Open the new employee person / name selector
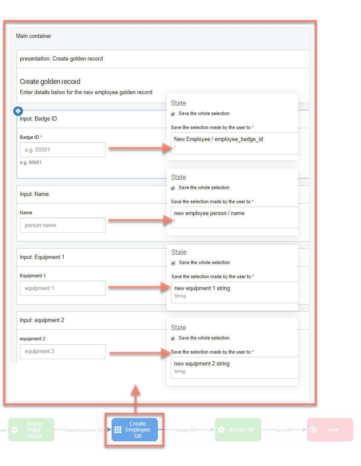 click(x=234, y=217)
